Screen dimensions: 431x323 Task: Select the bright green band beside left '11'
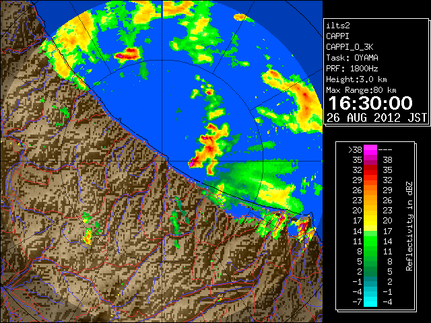pos(370,241)
